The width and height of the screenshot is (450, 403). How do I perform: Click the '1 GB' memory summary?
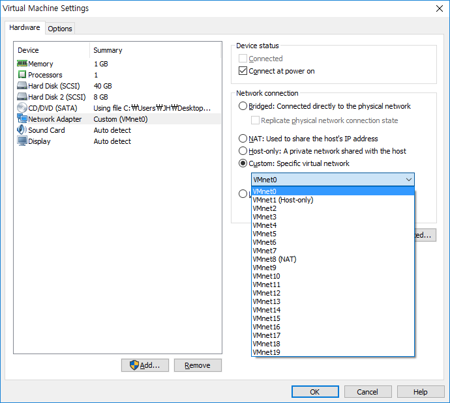coord(101,64)
